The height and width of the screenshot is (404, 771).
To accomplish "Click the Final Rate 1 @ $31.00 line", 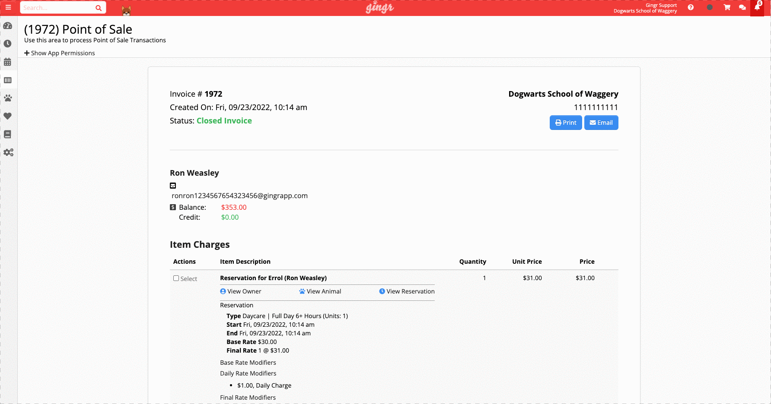I will pyautogui.click(x=258, y=350).
